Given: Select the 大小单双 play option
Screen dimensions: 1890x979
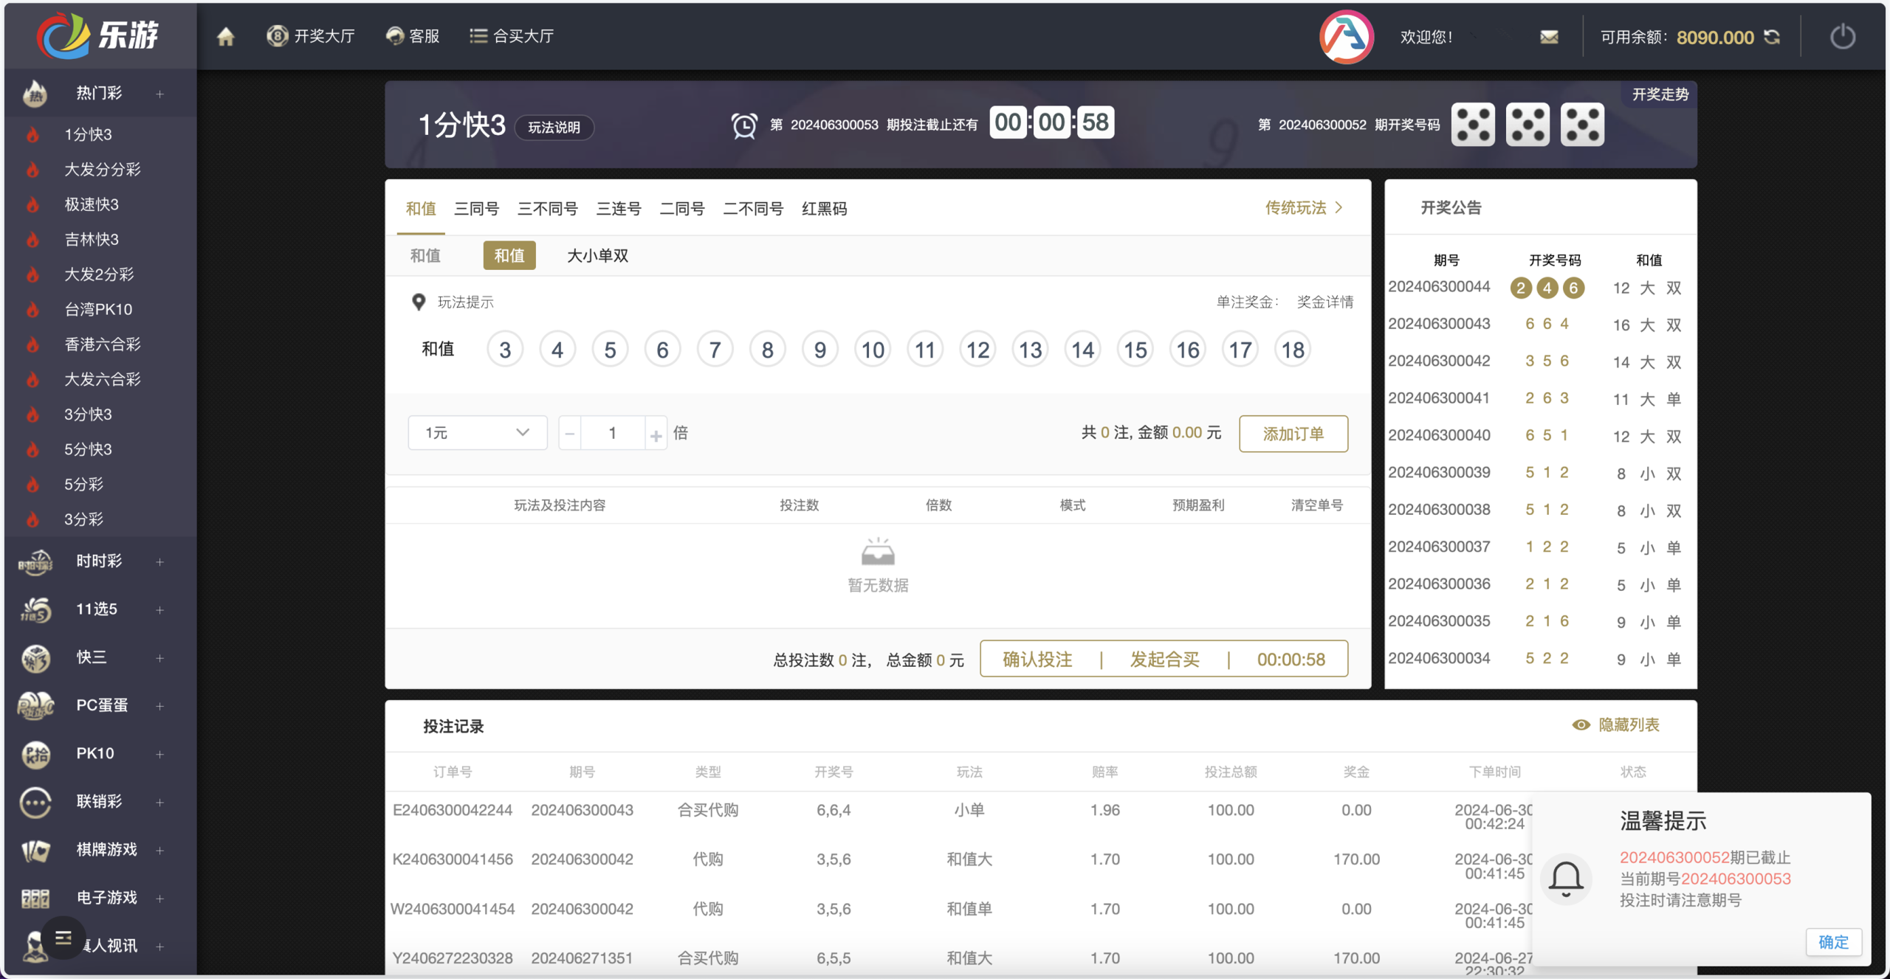Looking at the screenshot, I should tap(597, 255).
